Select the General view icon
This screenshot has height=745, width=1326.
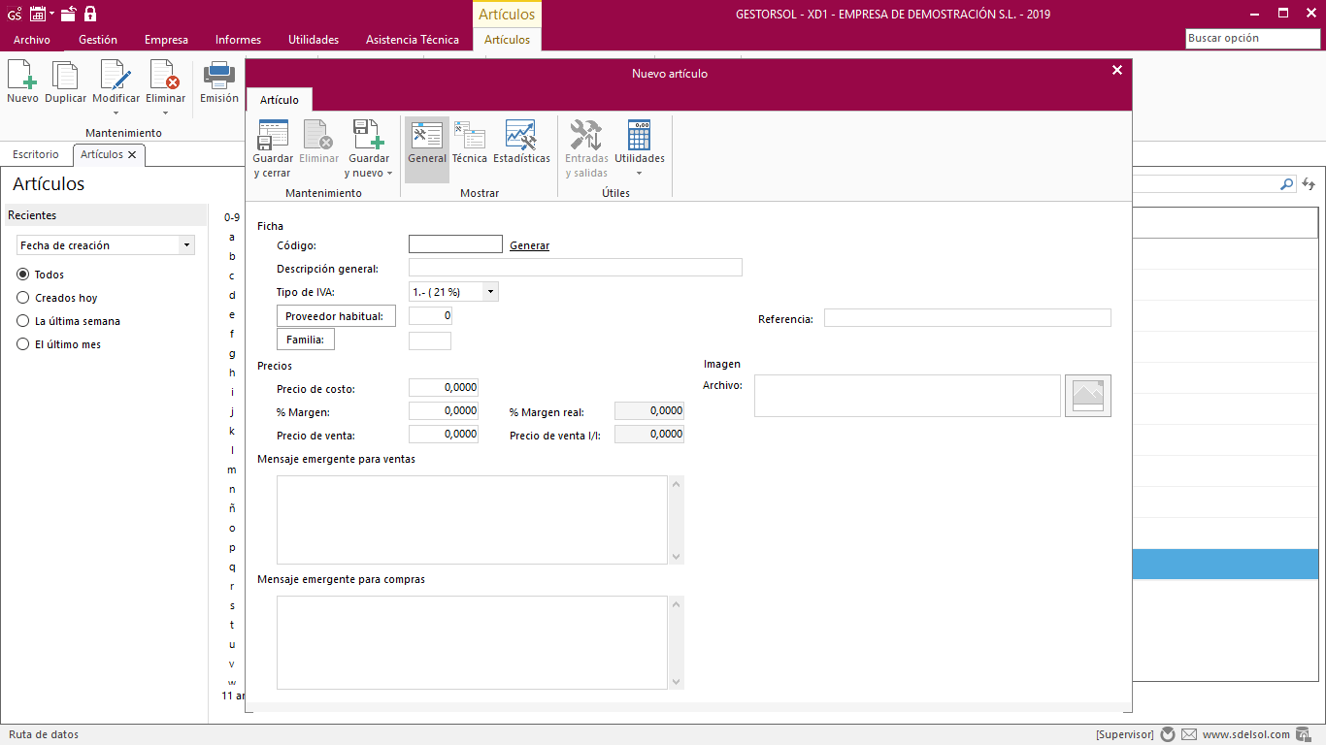(x=427, y=137)
